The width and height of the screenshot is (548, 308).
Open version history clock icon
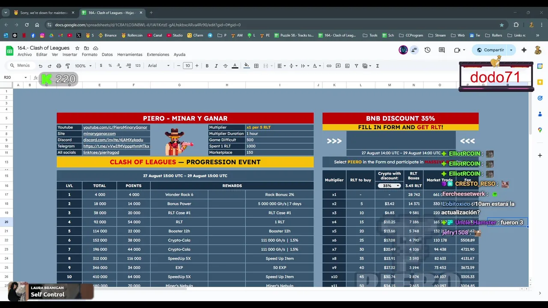[x=427, y=50]
